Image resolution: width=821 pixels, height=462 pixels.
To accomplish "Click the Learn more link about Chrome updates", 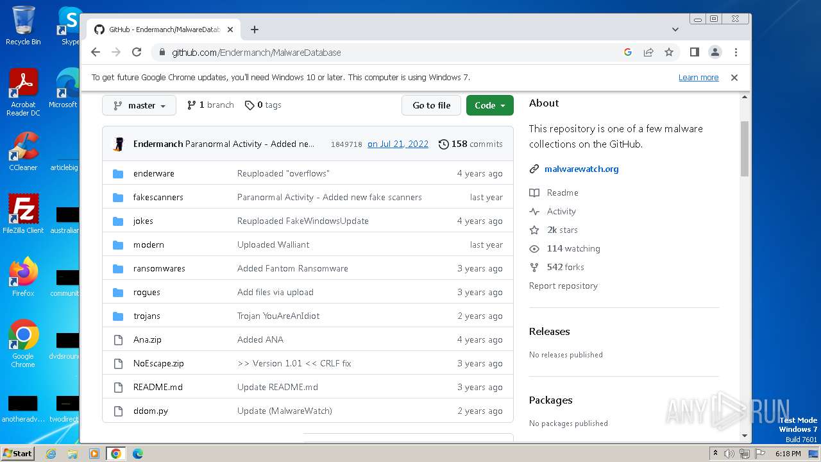I will pyautogui.click(x=698, y=78).
